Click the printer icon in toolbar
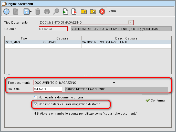The image size is (176, 132). pyautogui.click(x=47, y=12)
